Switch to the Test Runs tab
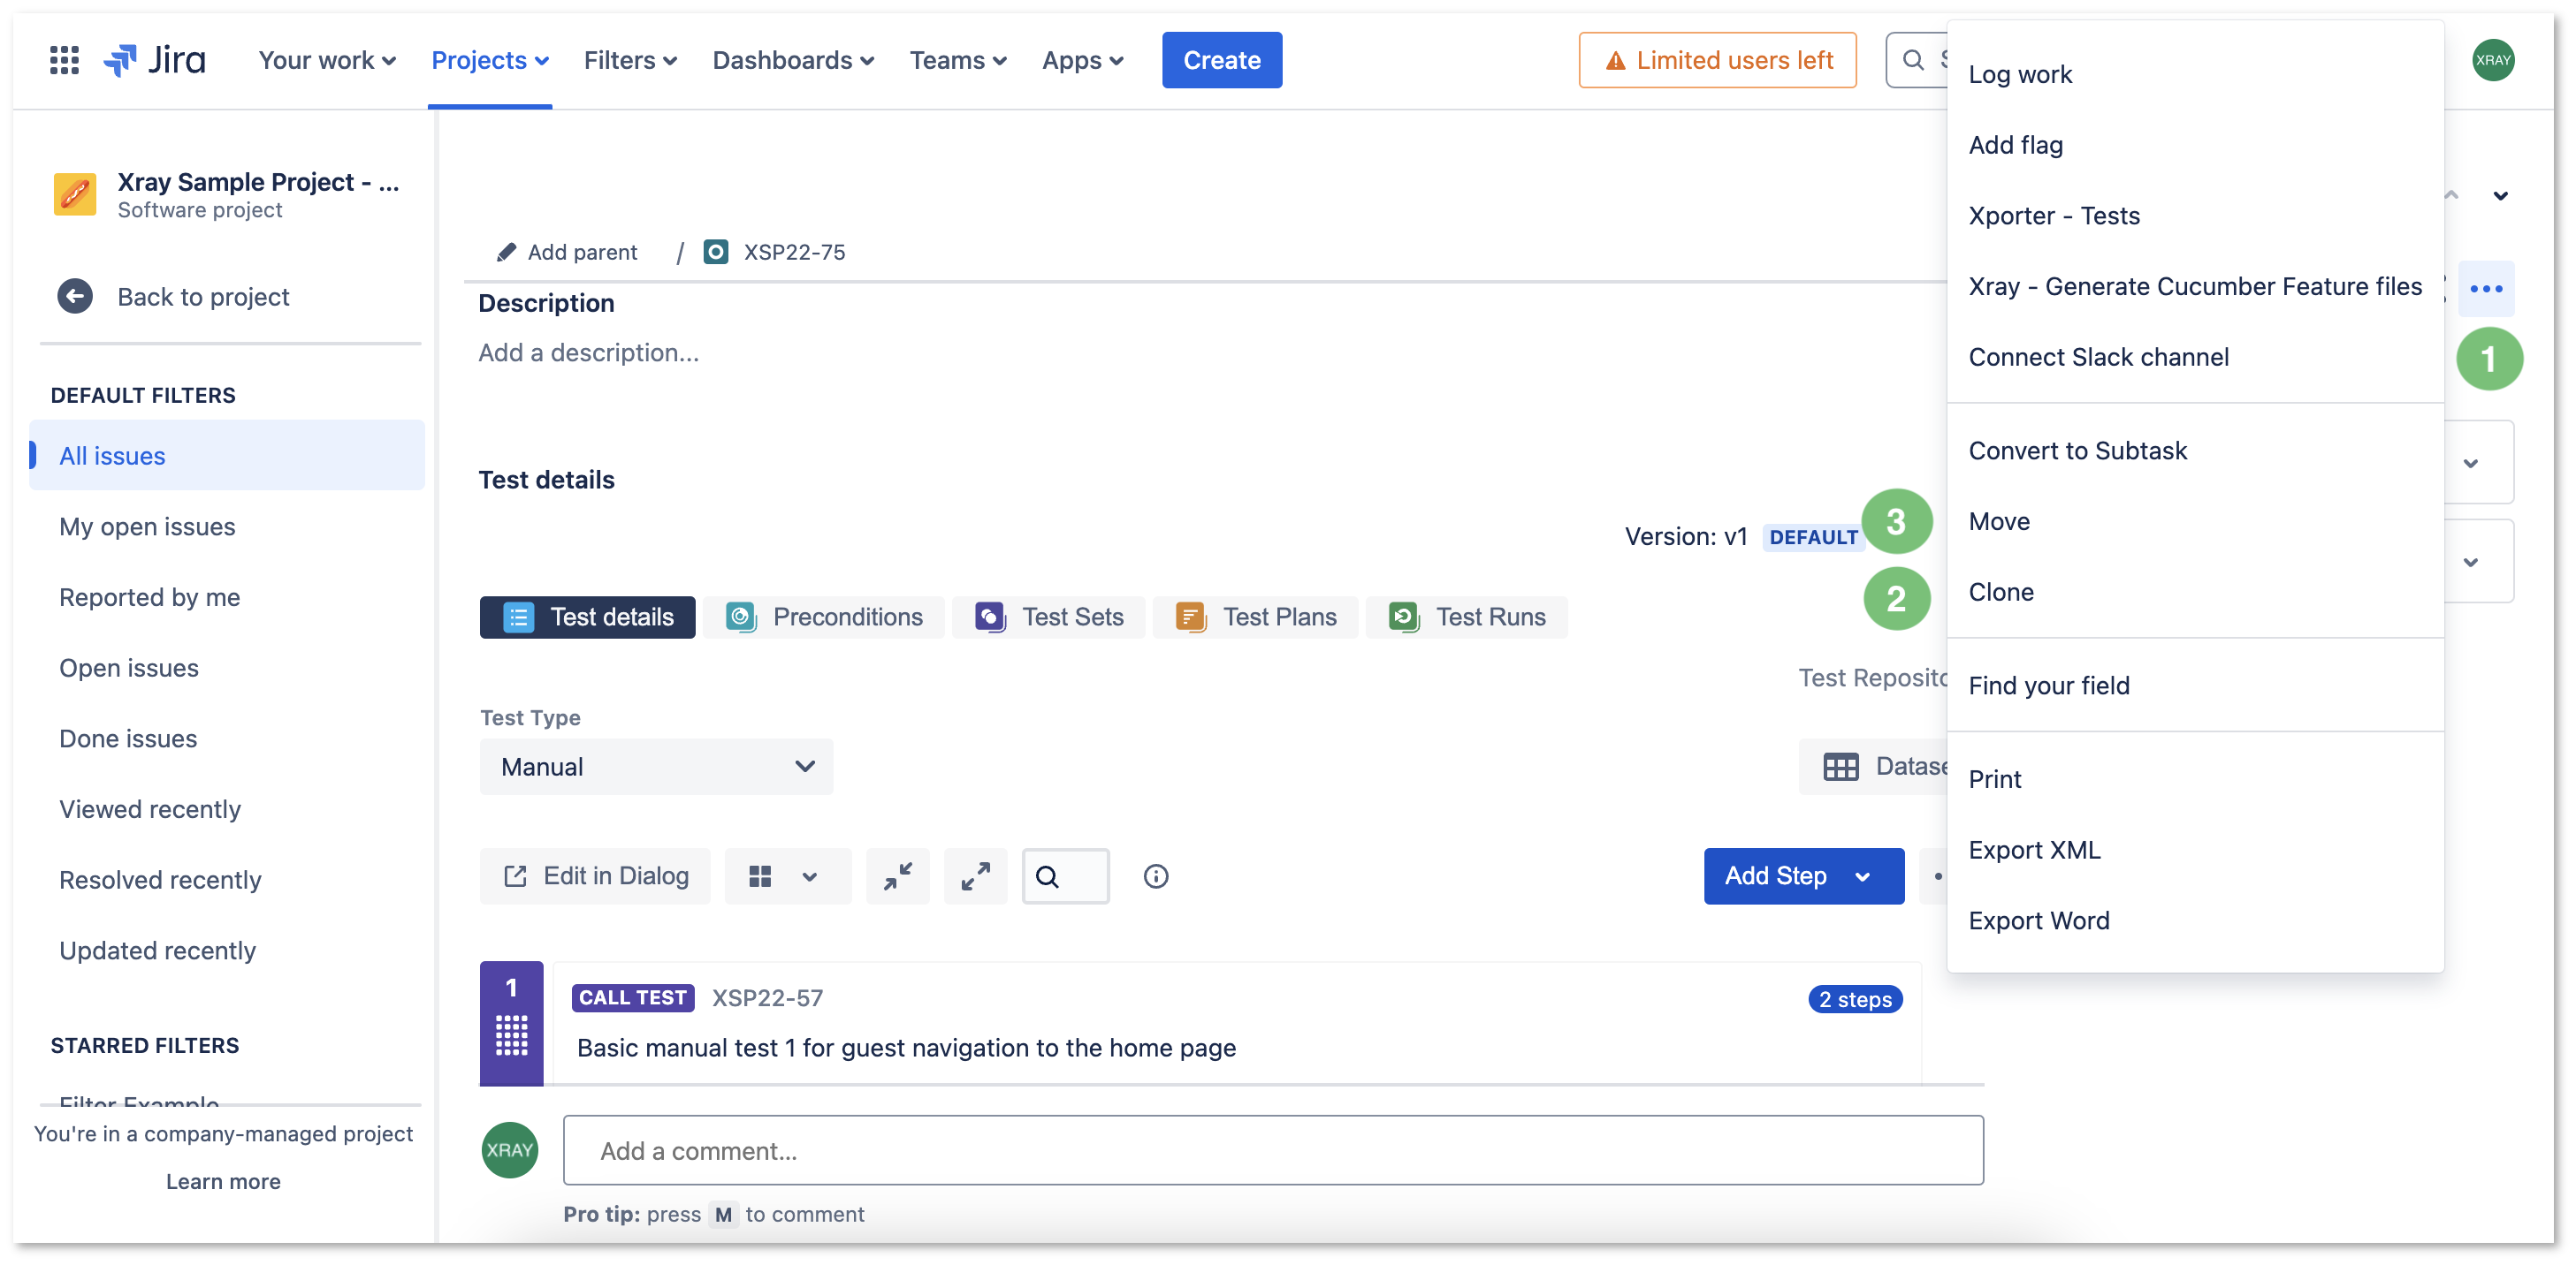The width and height of the screenshot is (2576, 1265). [x=1466, y=617]
